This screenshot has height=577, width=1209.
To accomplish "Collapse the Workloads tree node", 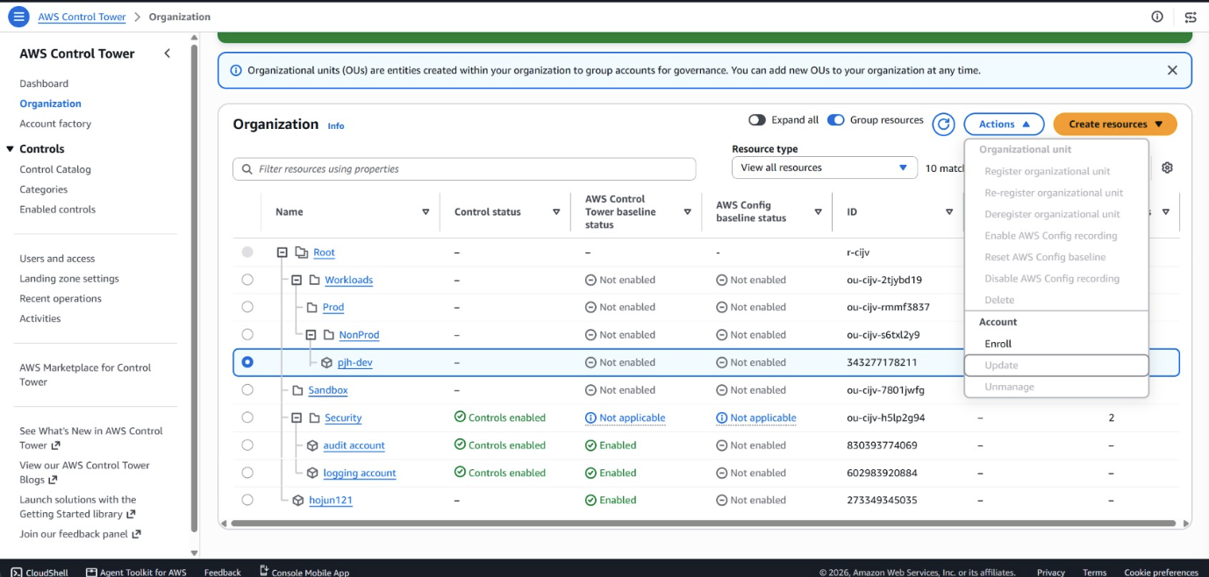I will pyautogui.click(x=297, y=281).
